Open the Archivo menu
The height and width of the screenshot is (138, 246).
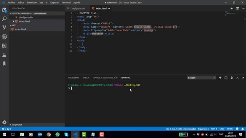pyautogui.click(x=11, y=3)
